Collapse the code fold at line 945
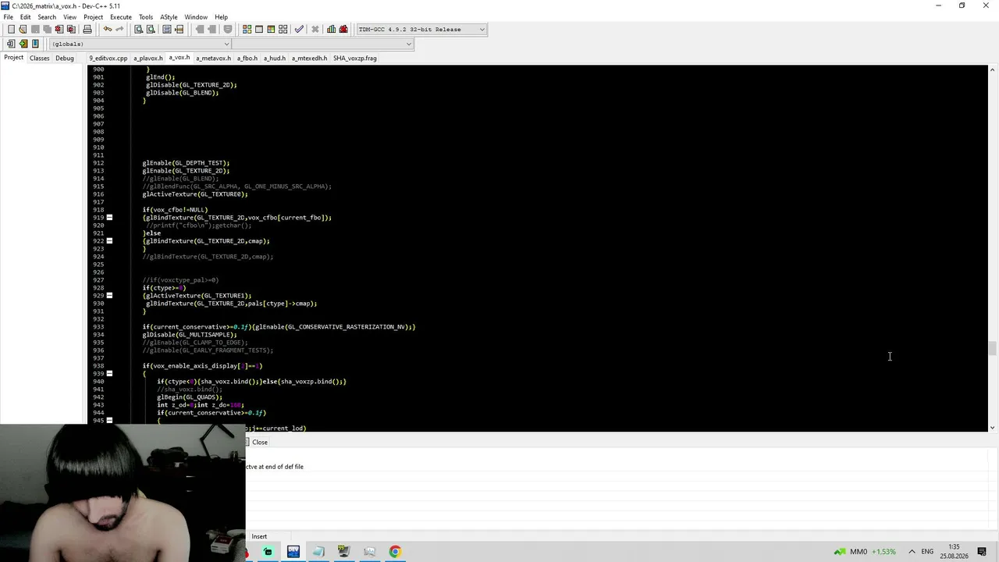999x562 pixels. 109,420
